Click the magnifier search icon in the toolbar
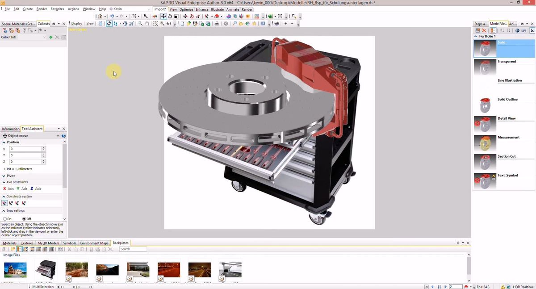Image resolution: width=536 pixels, height=289 pixels. (x=140, y=24)
